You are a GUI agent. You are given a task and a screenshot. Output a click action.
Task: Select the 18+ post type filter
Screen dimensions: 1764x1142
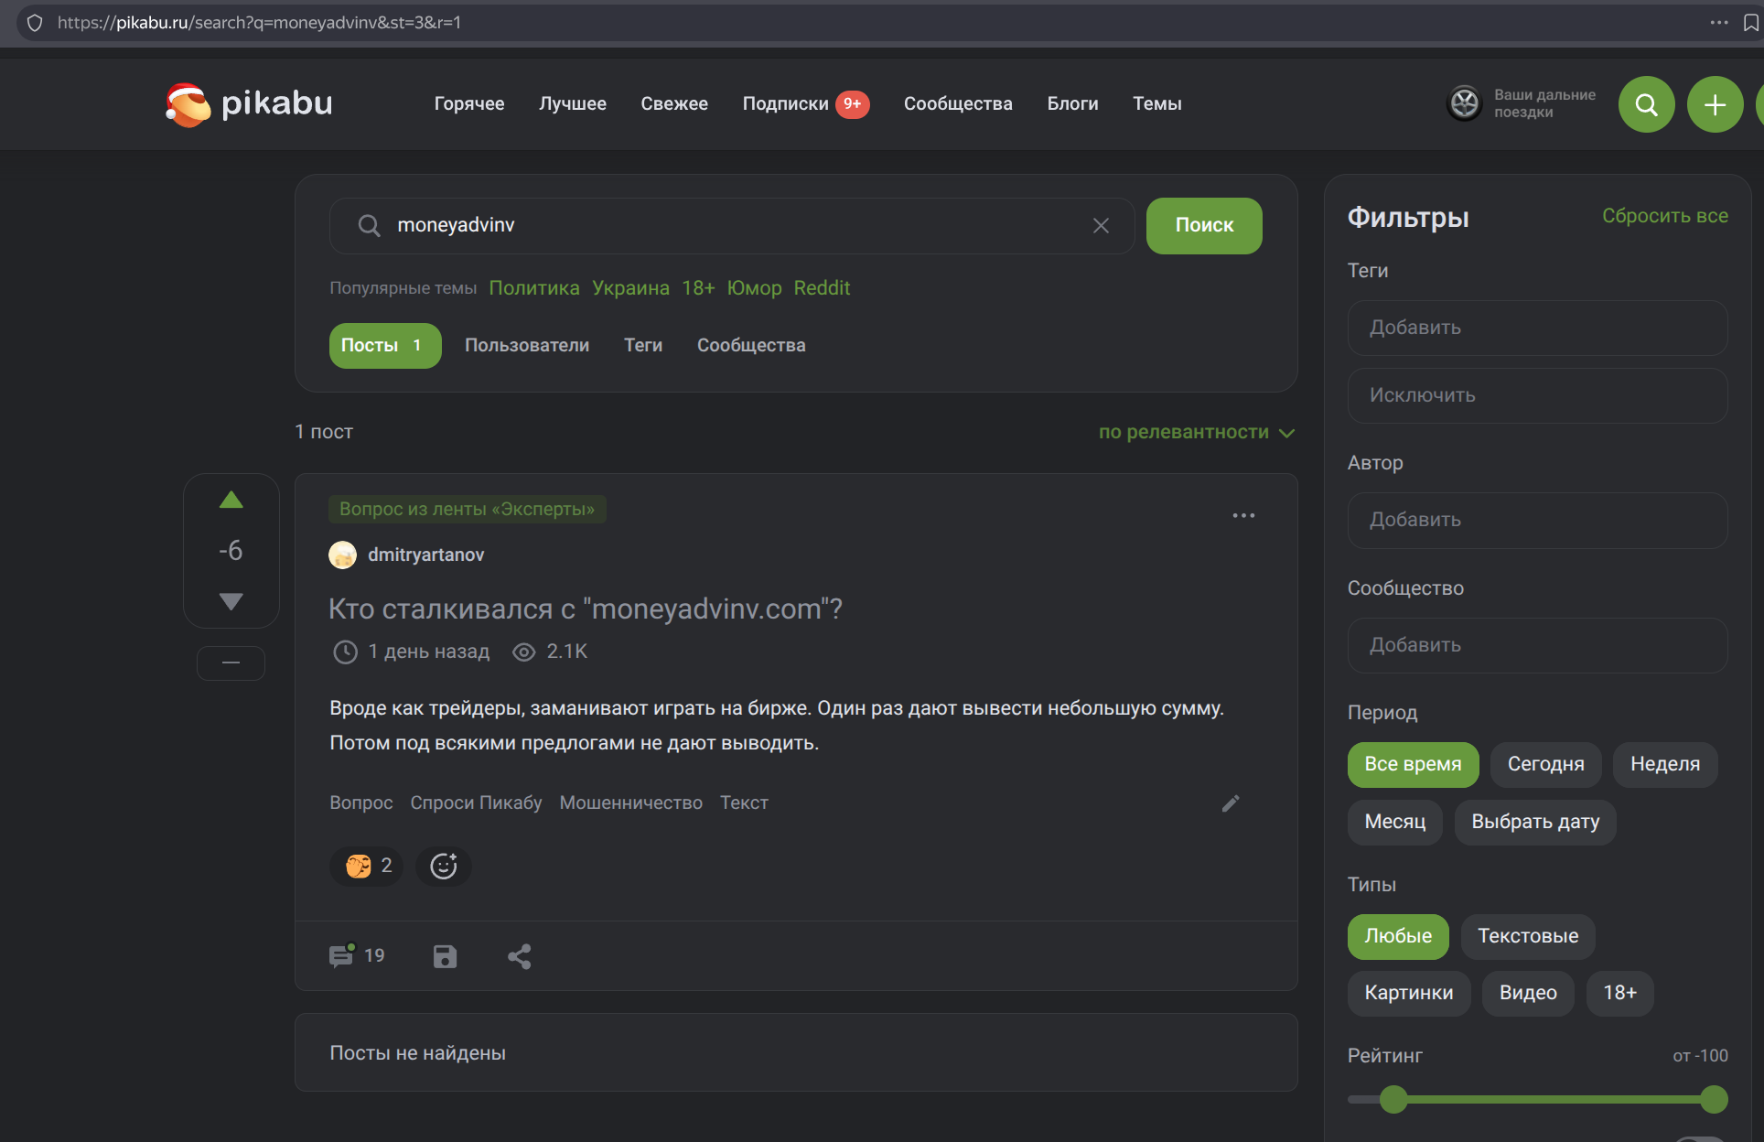[1619, 994]
